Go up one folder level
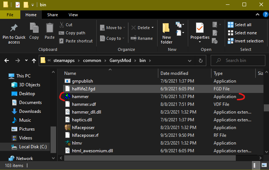269x170 pixels. (x=34, y=60)
